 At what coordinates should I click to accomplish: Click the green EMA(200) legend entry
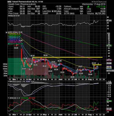click(x=15, y=35)
